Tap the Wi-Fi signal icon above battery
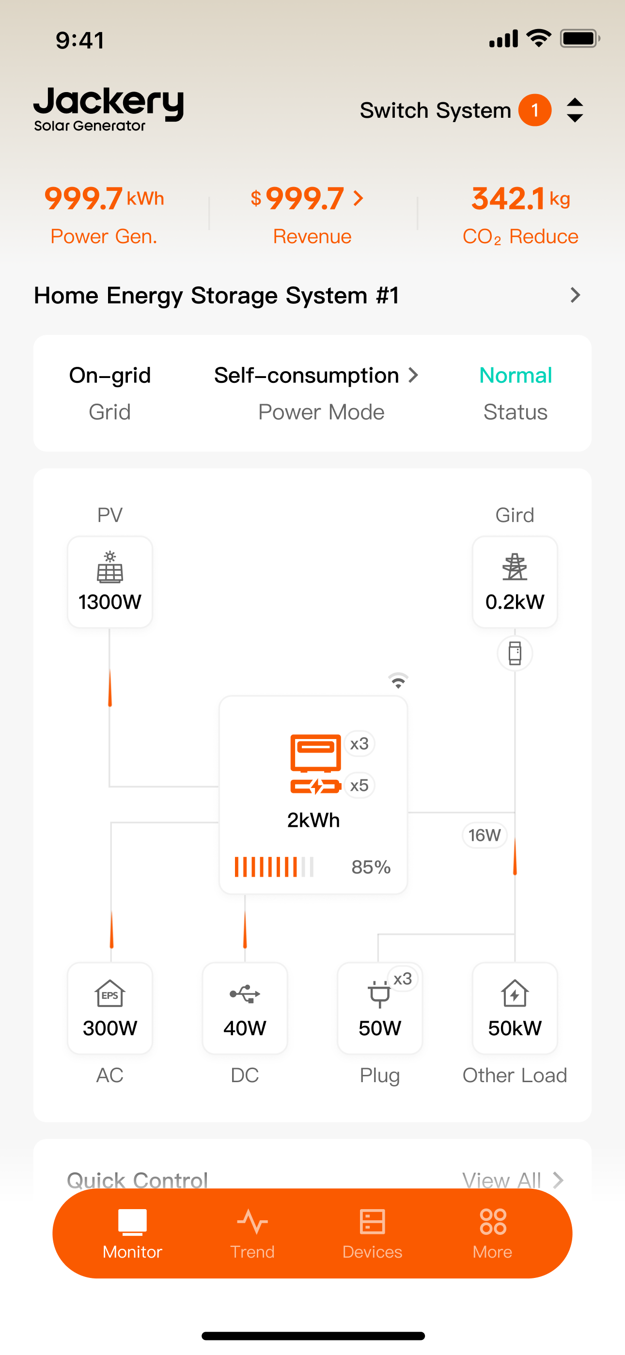 pos(398,680)
